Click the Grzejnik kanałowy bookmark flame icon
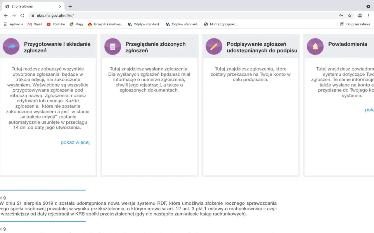374x233 pixels. coord(89,24)
